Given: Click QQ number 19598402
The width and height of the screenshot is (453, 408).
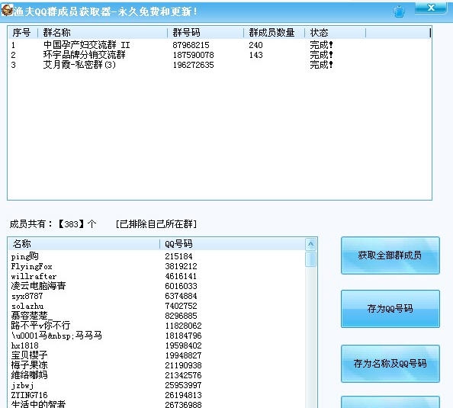Looking at the screenshot, I should point(183,345).
